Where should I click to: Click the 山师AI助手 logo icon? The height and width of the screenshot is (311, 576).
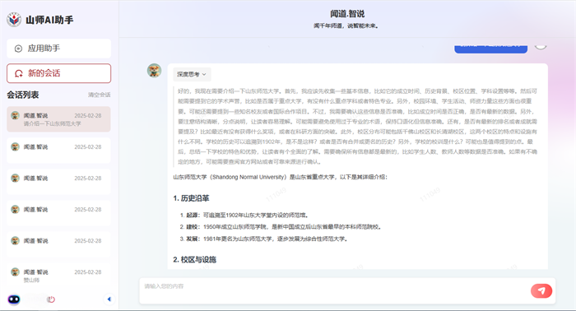14,20
